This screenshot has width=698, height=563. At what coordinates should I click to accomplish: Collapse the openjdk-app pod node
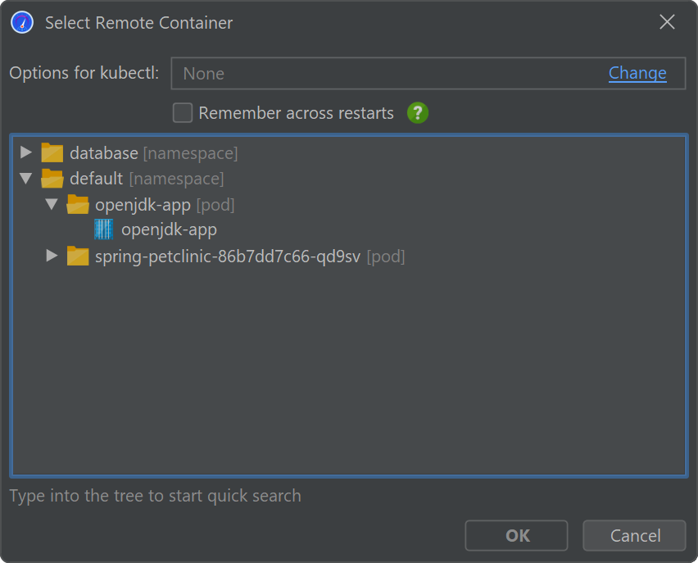click(52, 205)
